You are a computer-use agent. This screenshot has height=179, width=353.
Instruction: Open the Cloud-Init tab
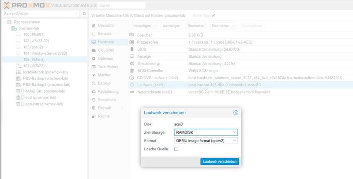click(x=109, y=50)
